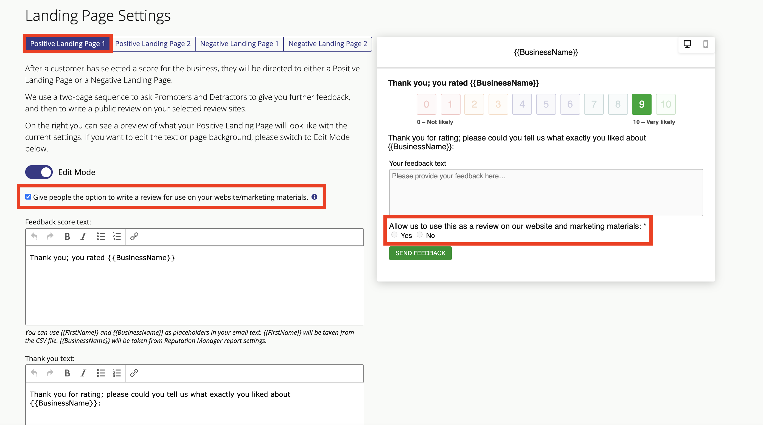763x425 pixels.
Task: Insert link in Feedback score text editor
Action: 134,236
